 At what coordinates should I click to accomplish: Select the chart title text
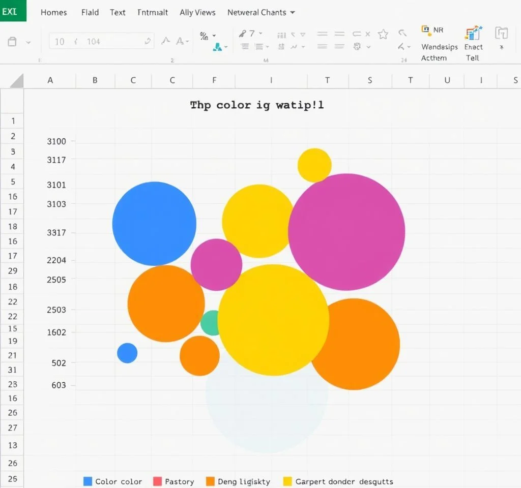tap(257, 105)
